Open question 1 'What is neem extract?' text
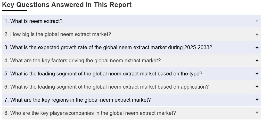Viewport: 262px width, 121px height. [x=34, y=21]
